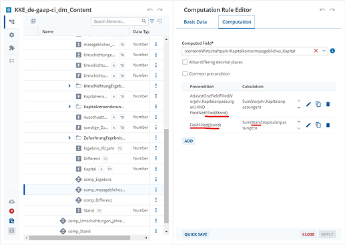Delete the FieldNotFilled(Stand) rule
This screenshot has width=345, height=245.
[x=328, y=104]
